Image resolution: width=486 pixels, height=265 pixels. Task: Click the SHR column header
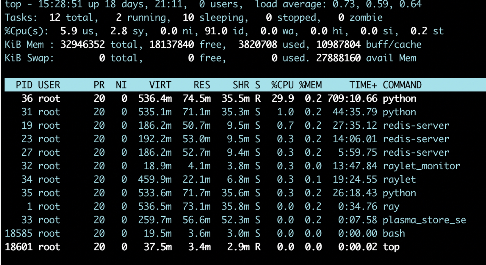coord(241,85)
